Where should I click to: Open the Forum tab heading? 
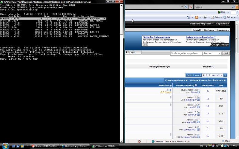pos(131,52)
